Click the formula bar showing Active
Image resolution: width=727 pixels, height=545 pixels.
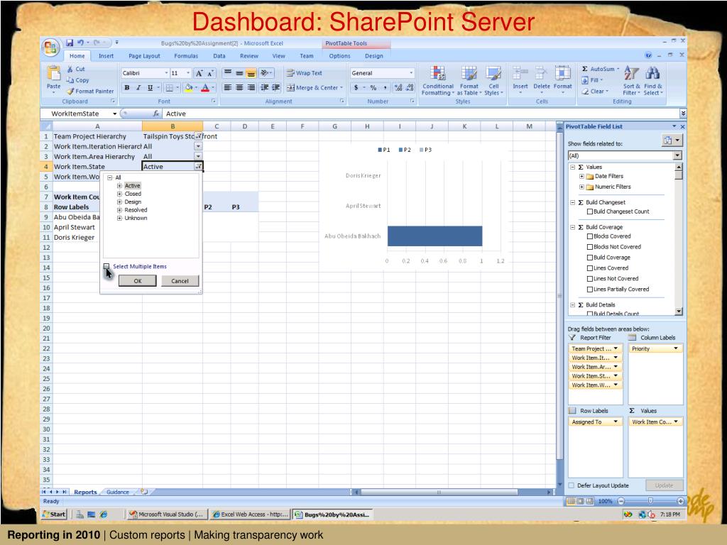(422, 114)
